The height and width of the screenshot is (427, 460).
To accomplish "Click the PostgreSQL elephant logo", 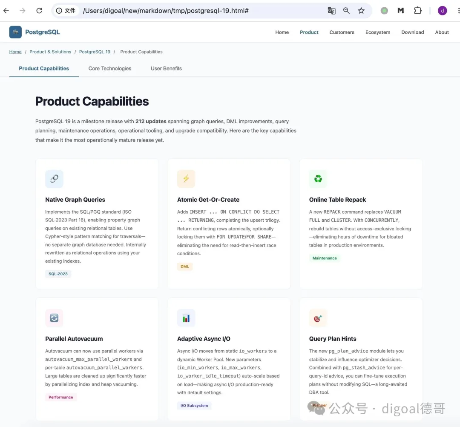I will pyautogui.click(x=15, y=32).
